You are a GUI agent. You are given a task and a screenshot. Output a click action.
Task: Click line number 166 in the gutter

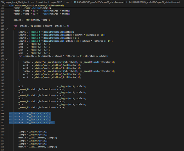coord(3,150)
